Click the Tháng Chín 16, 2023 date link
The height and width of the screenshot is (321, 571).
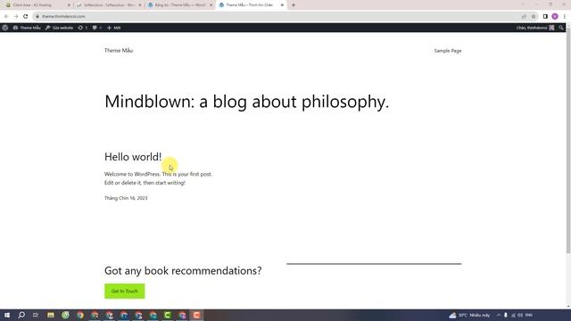[x=126, y=198]
